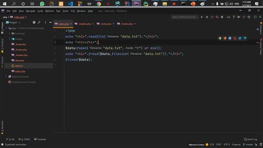The height and width of the screenshot is (148, 263).
Task: Open the Git tool window
Action: click(10, 139)
